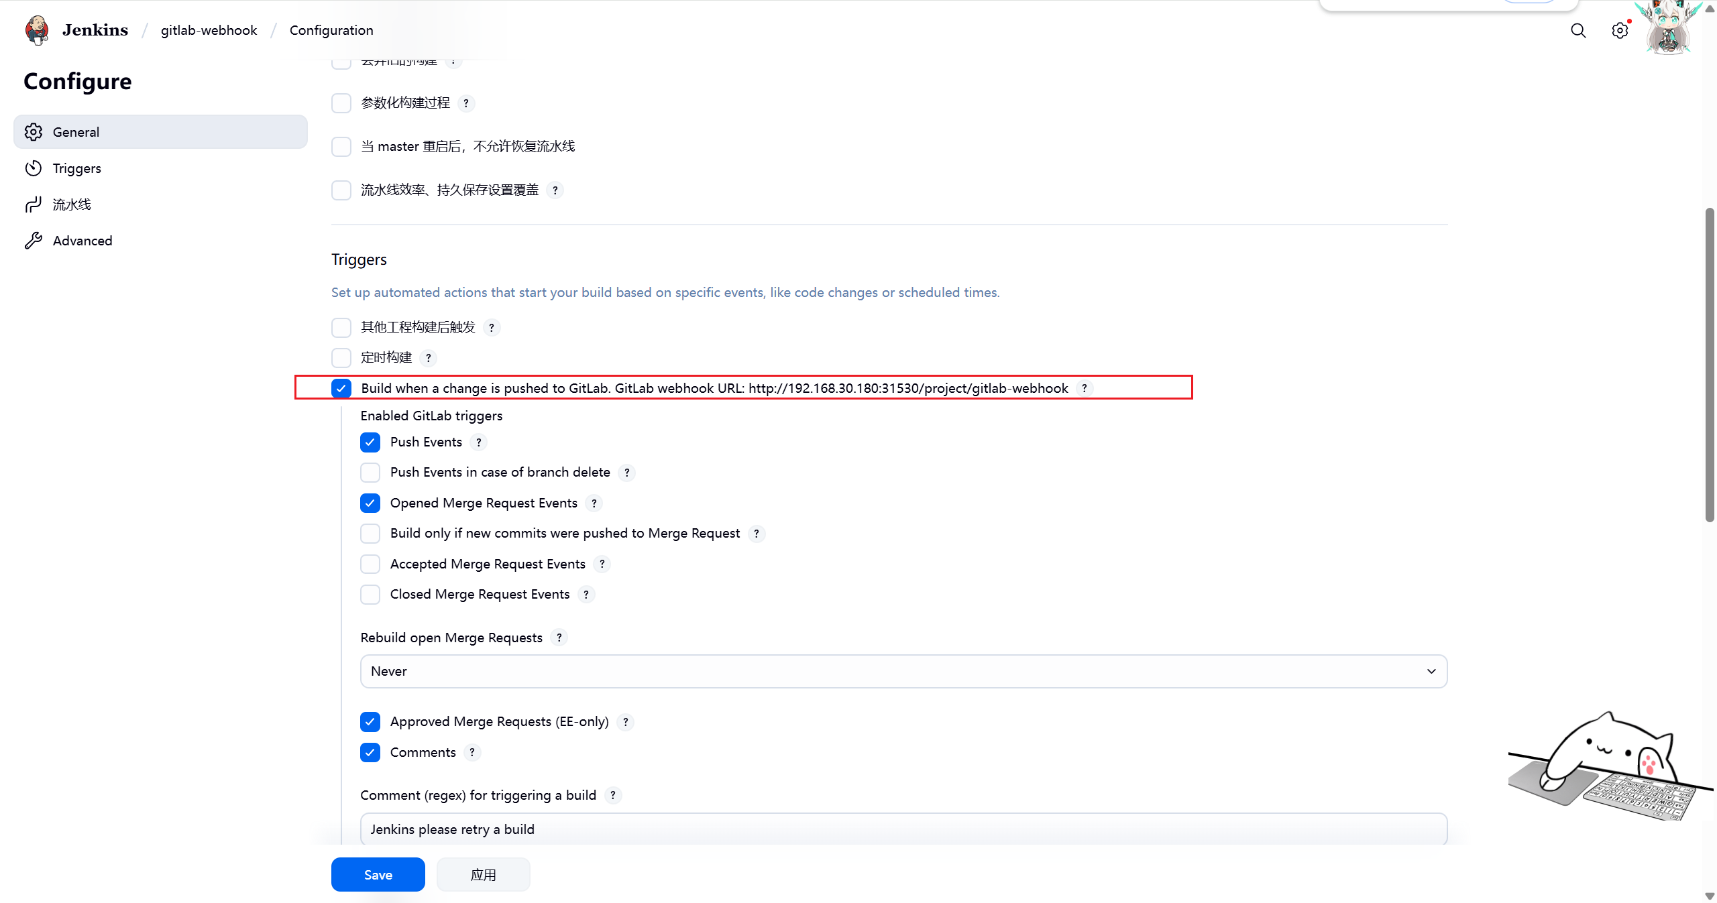Click help icon beside GitLab webhook URL

click(1085, 388)
